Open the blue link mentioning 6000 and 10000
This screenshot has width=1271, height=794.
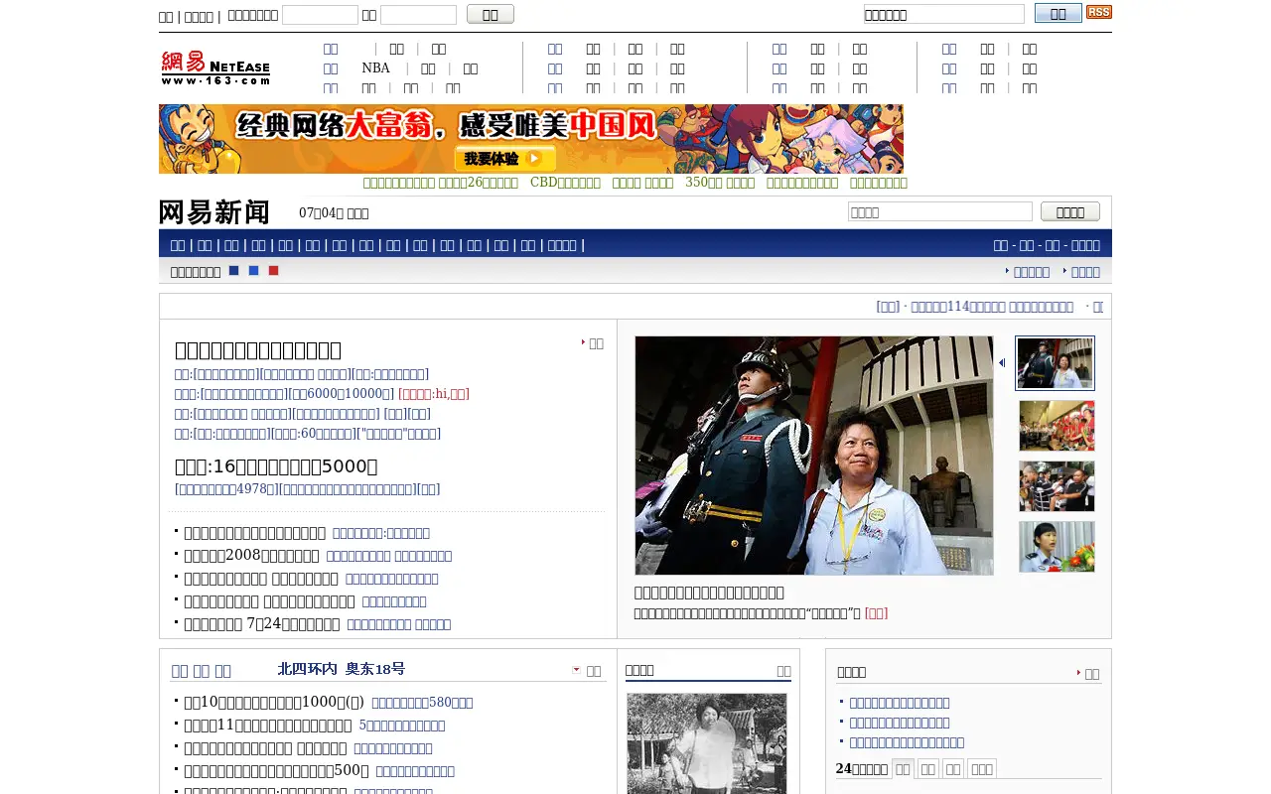(x=342, y=394)
